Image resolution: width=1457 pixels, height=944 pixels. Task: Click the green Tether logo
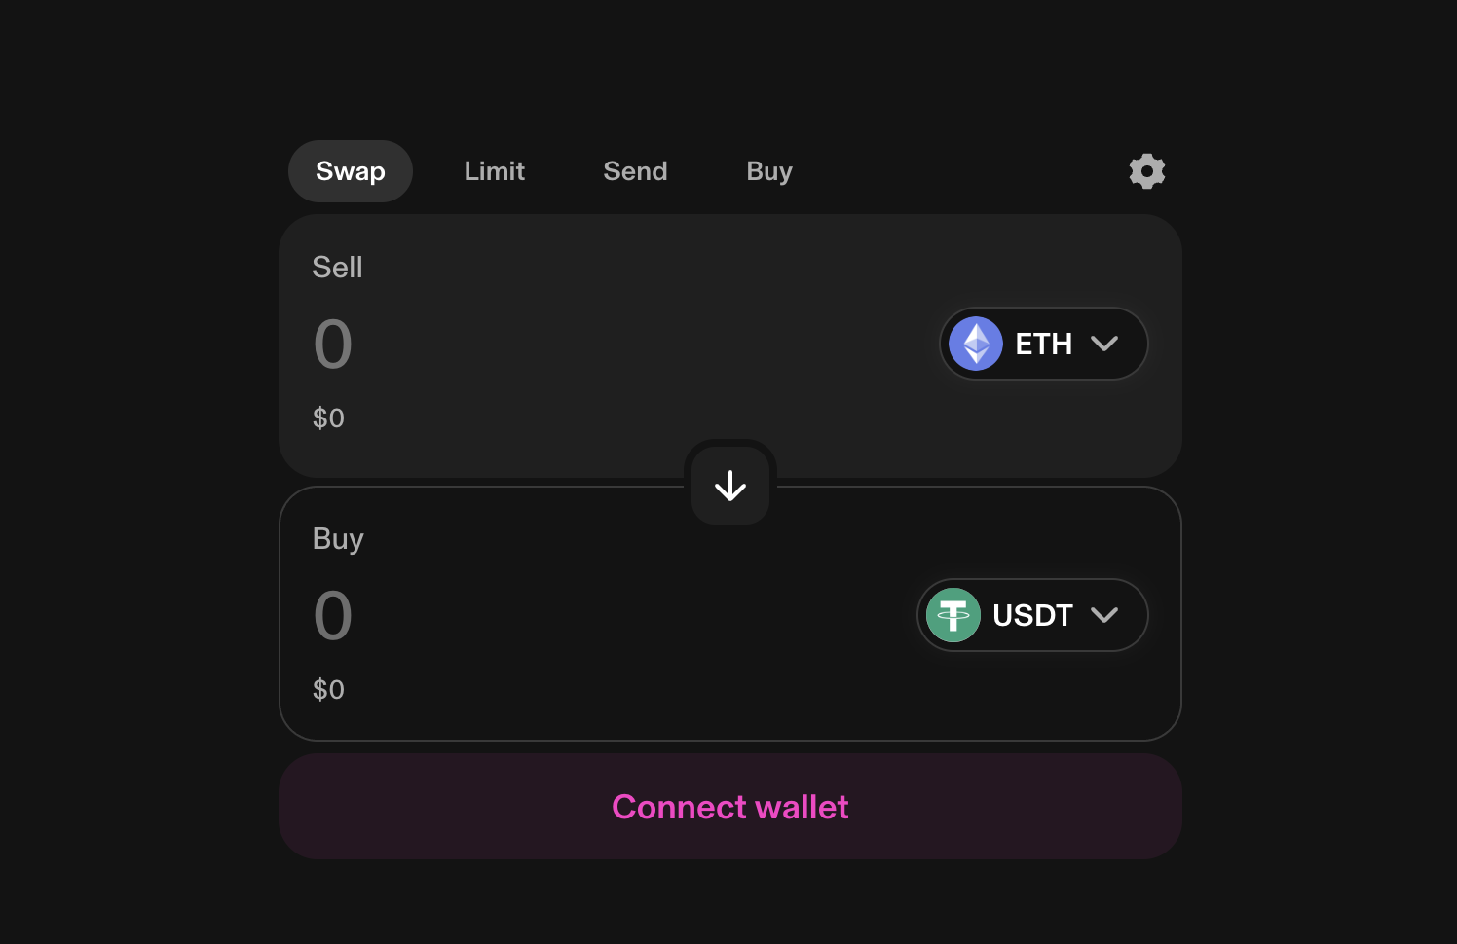click(953, 615)
